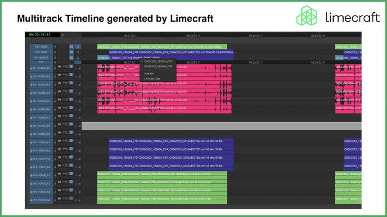Select the first blue audio clip on A10 / CAM1_A1
Image resolution: width=387 pixels, height=217 pixels.
pos(171,142)
